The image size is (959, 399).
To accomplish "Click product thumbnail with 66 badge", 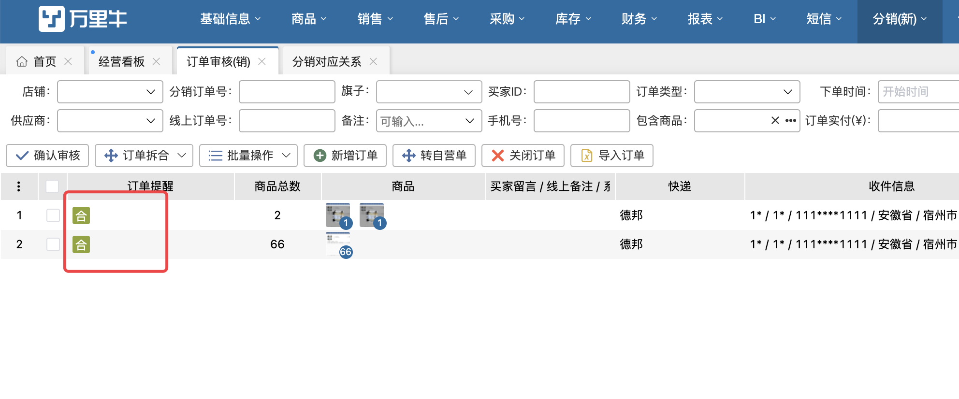I will coord(338,244).
